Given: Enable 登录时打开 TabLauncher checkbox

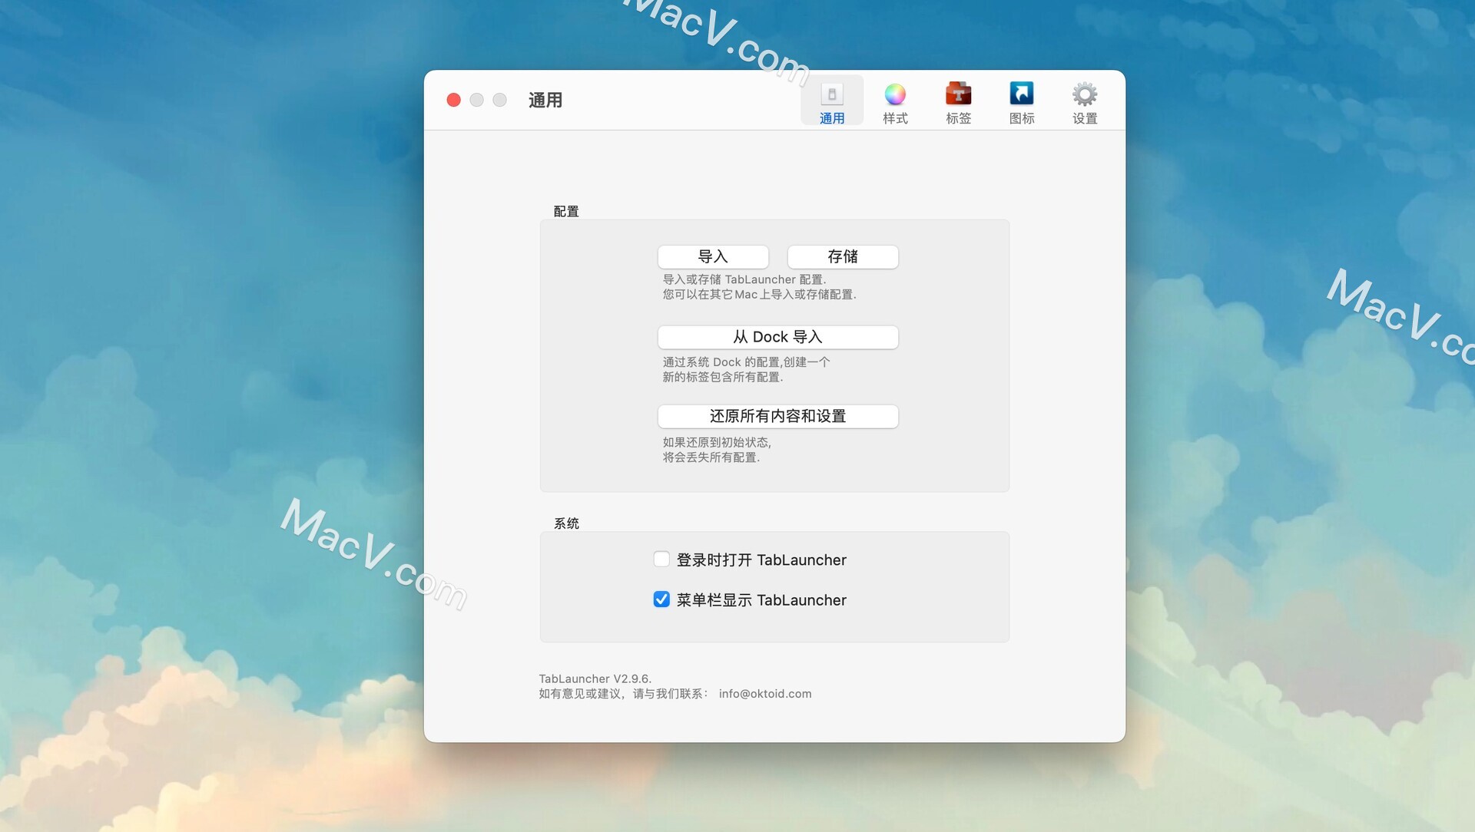Looking at the screenshot, I should pos(661,560).
